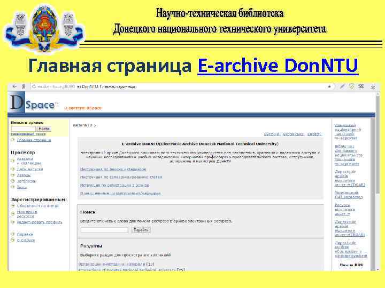Open 'О DSpace' sidebar link
385x288 pixels.
pos(26,240)
